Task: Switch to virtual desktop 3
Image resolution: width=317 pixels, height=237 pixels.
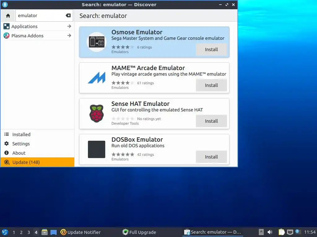Action: coord(29,232)
